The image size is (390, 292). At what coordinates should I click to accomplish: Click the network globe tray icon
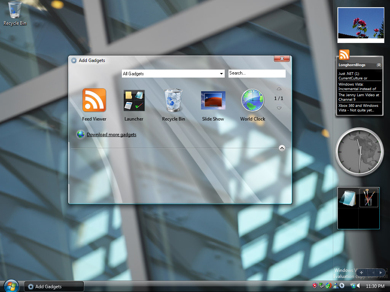[x=353, y=286]
